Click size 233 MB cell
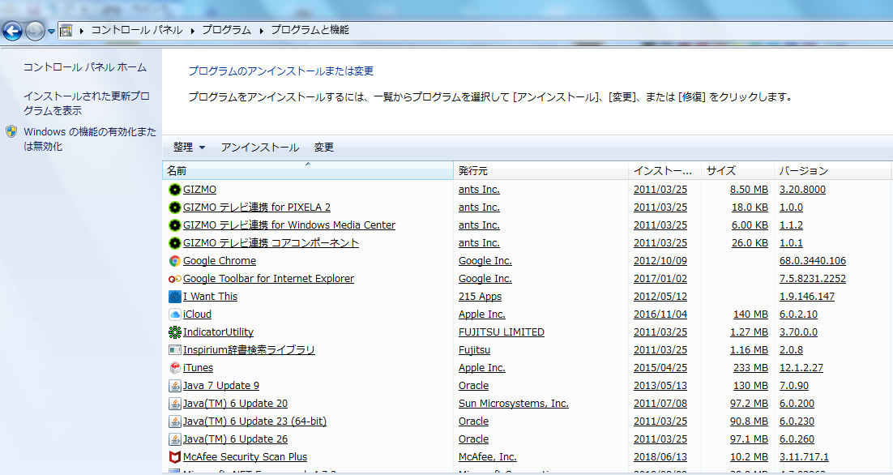This screenshot has height=475, width=893. (x=750, y=368)
